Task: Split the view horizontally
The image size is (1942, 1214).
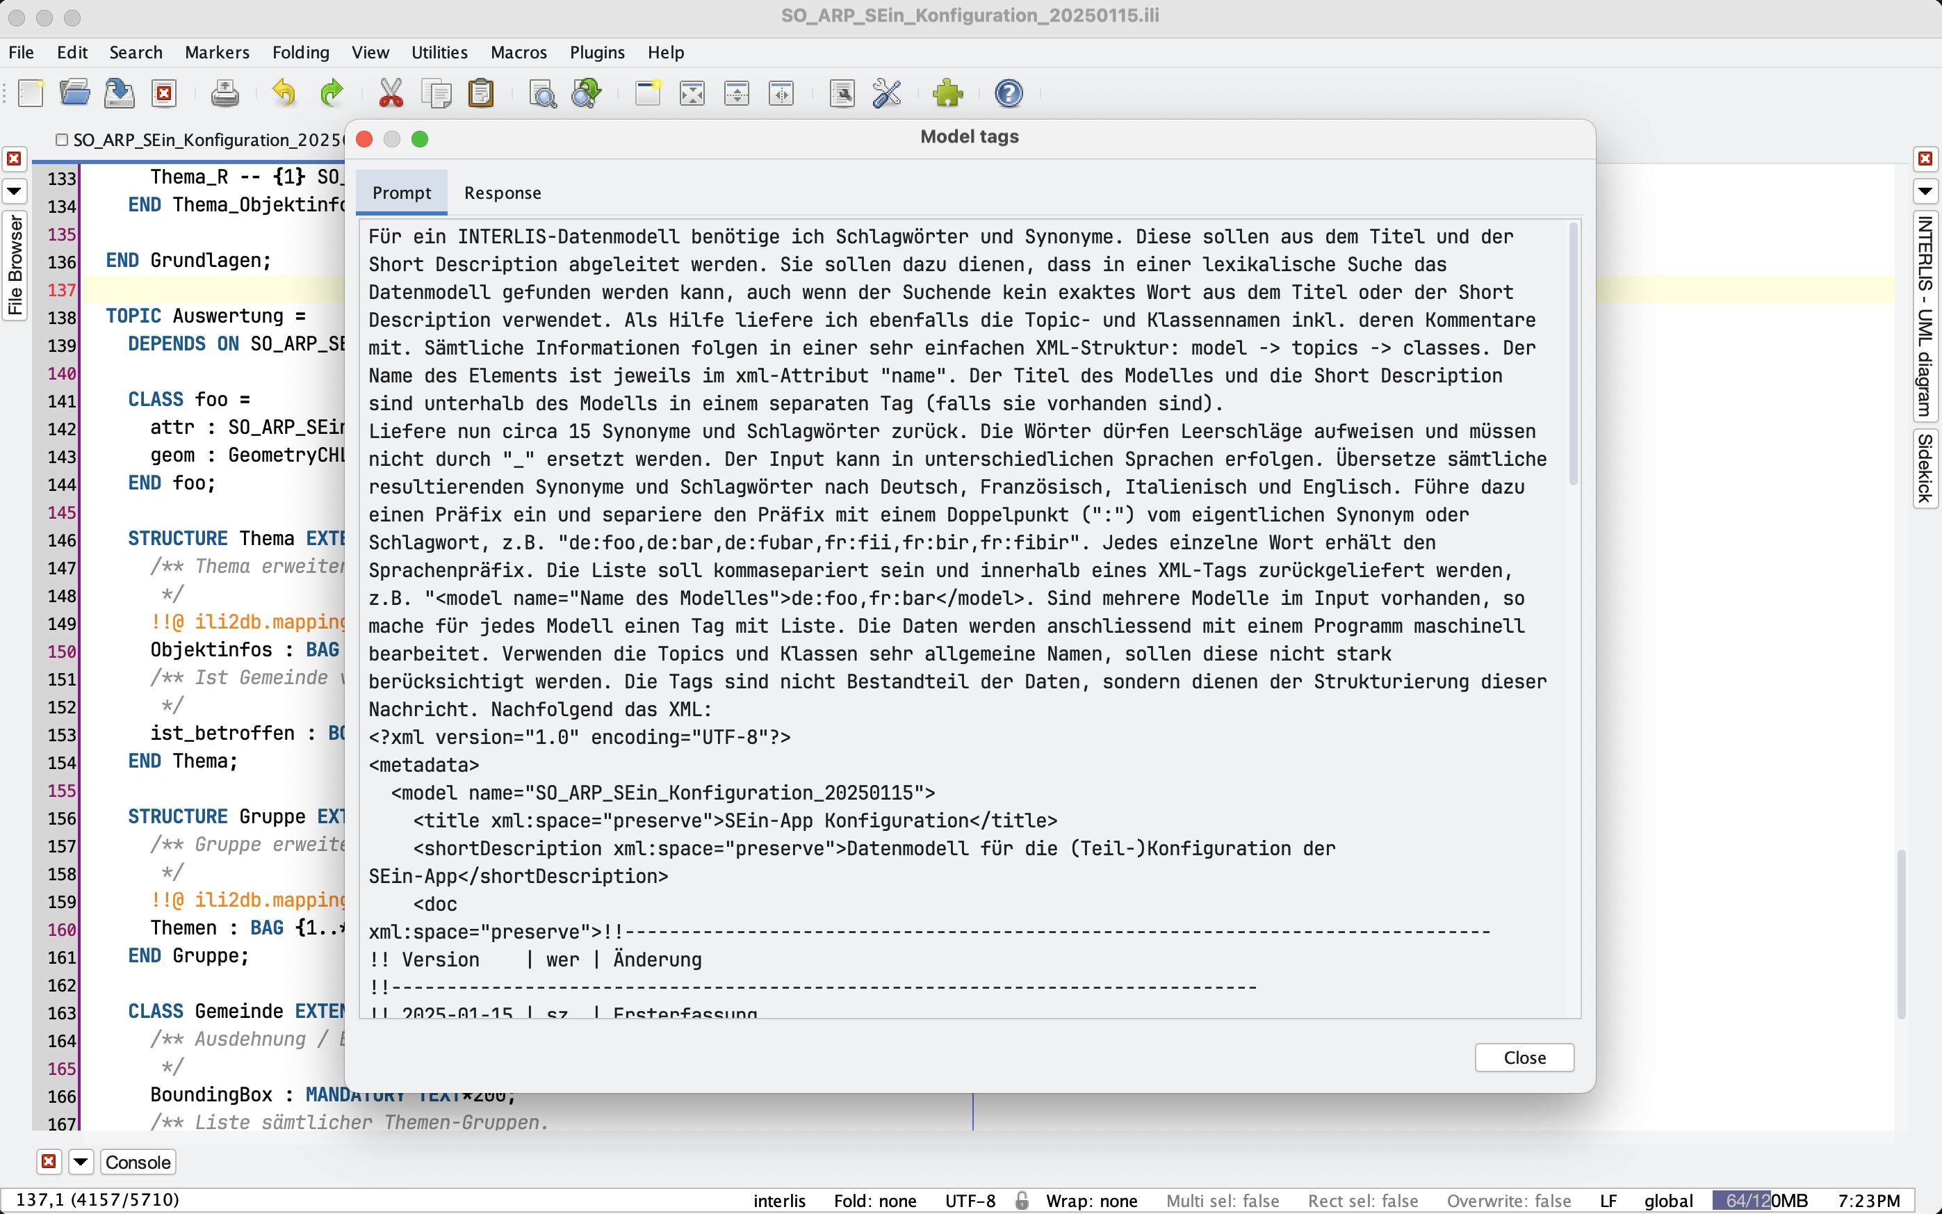Action: [x=737, y=93]
